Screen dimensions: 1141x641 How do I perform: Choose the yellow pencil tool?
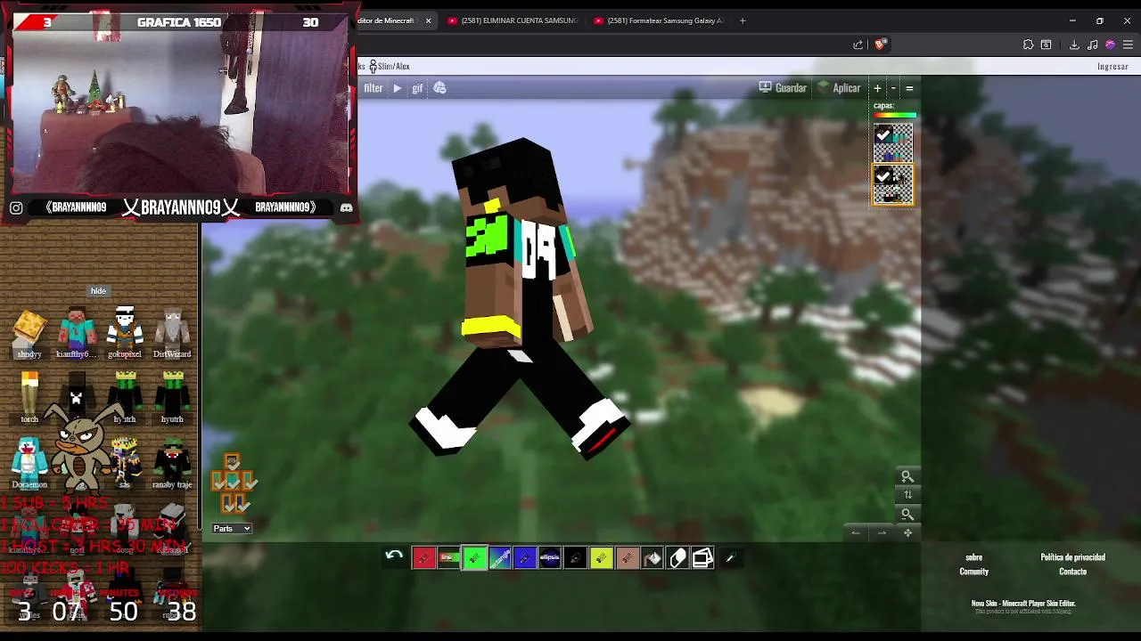tap(601, 558)
